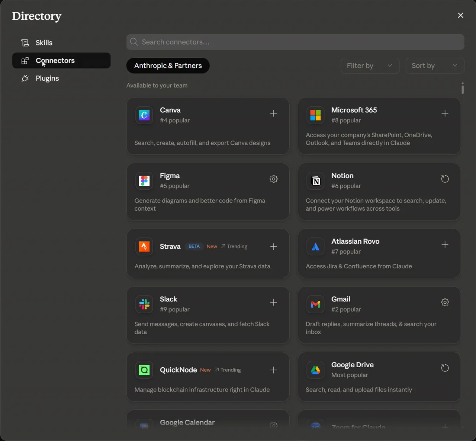Click the Strava logo icon
Image resolution: width=476 pixels, height=441 pixels.
click(x=144, y=246)
